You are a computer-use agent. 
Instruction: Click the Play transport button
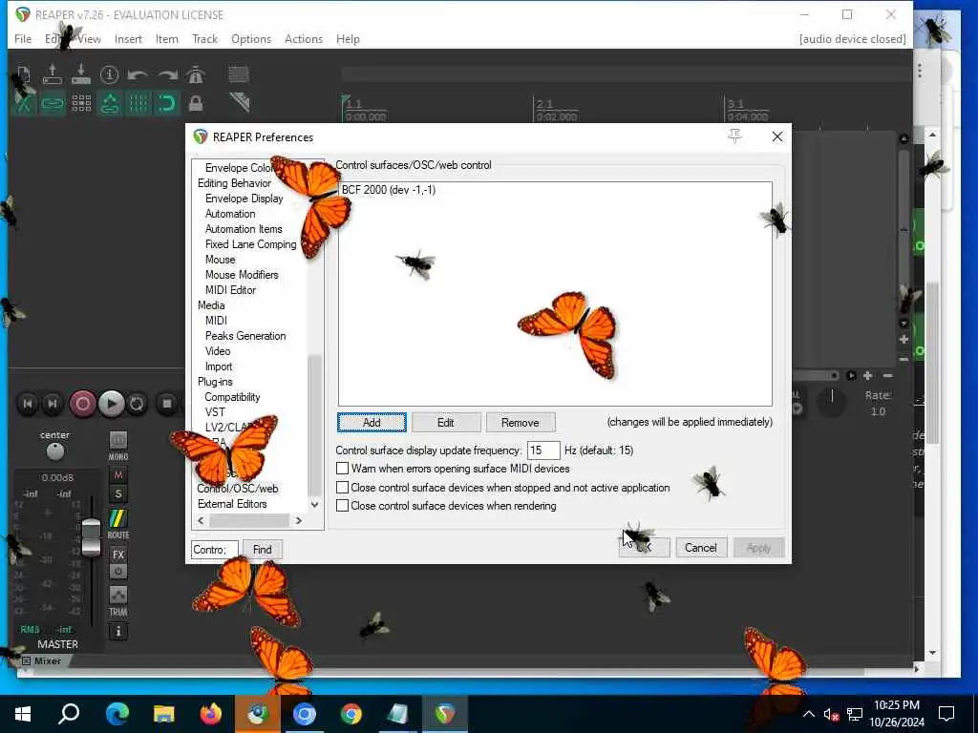(111, 404)
